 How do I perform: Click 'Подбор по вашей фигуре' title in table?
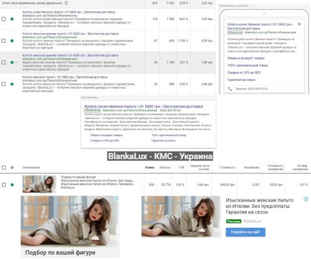click(x=78, y=177)
